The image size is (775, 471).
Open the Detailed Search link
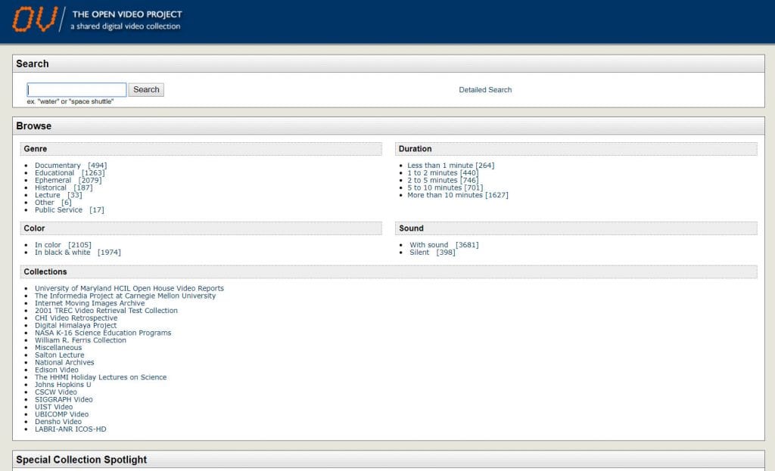coord(485,90)
